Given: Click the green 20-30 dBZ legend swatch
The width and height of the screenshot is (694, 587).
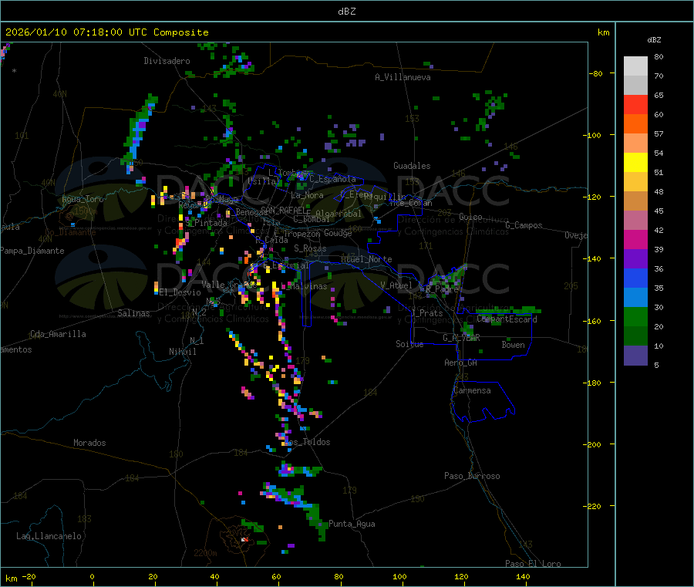Looking at the screenshot, I should coord(635,316).
